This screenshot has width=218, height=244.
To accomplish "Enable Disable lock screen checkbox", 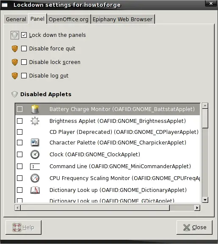I will (x=24, y=62).
